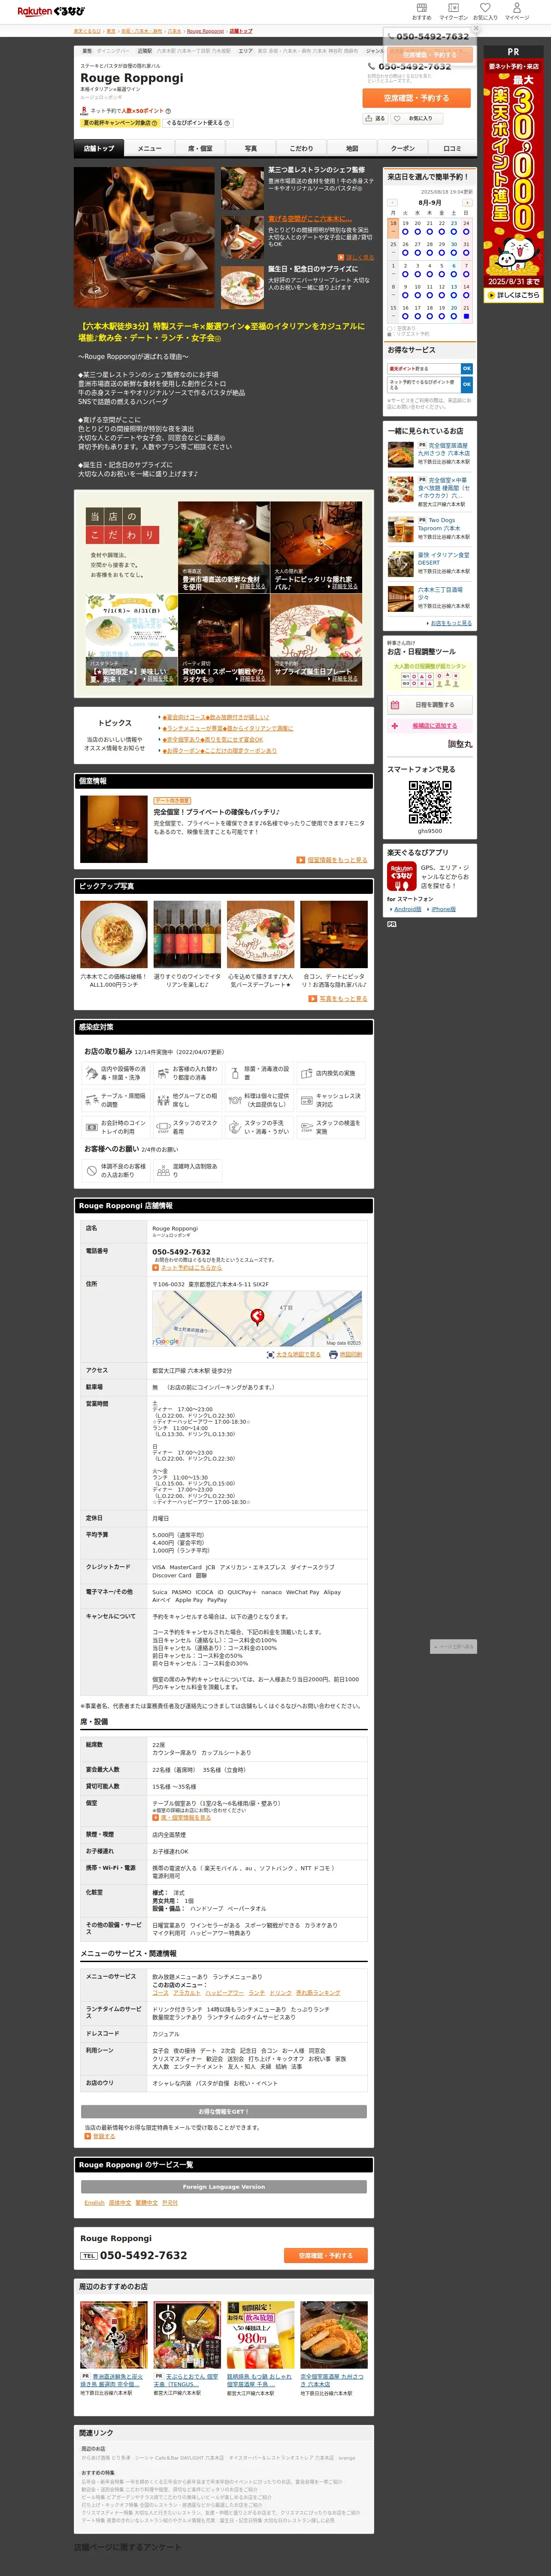Click the Rouge Roppongi breadcrumb link
This screenshot has height=2576, width=551.
pos(205,31)
